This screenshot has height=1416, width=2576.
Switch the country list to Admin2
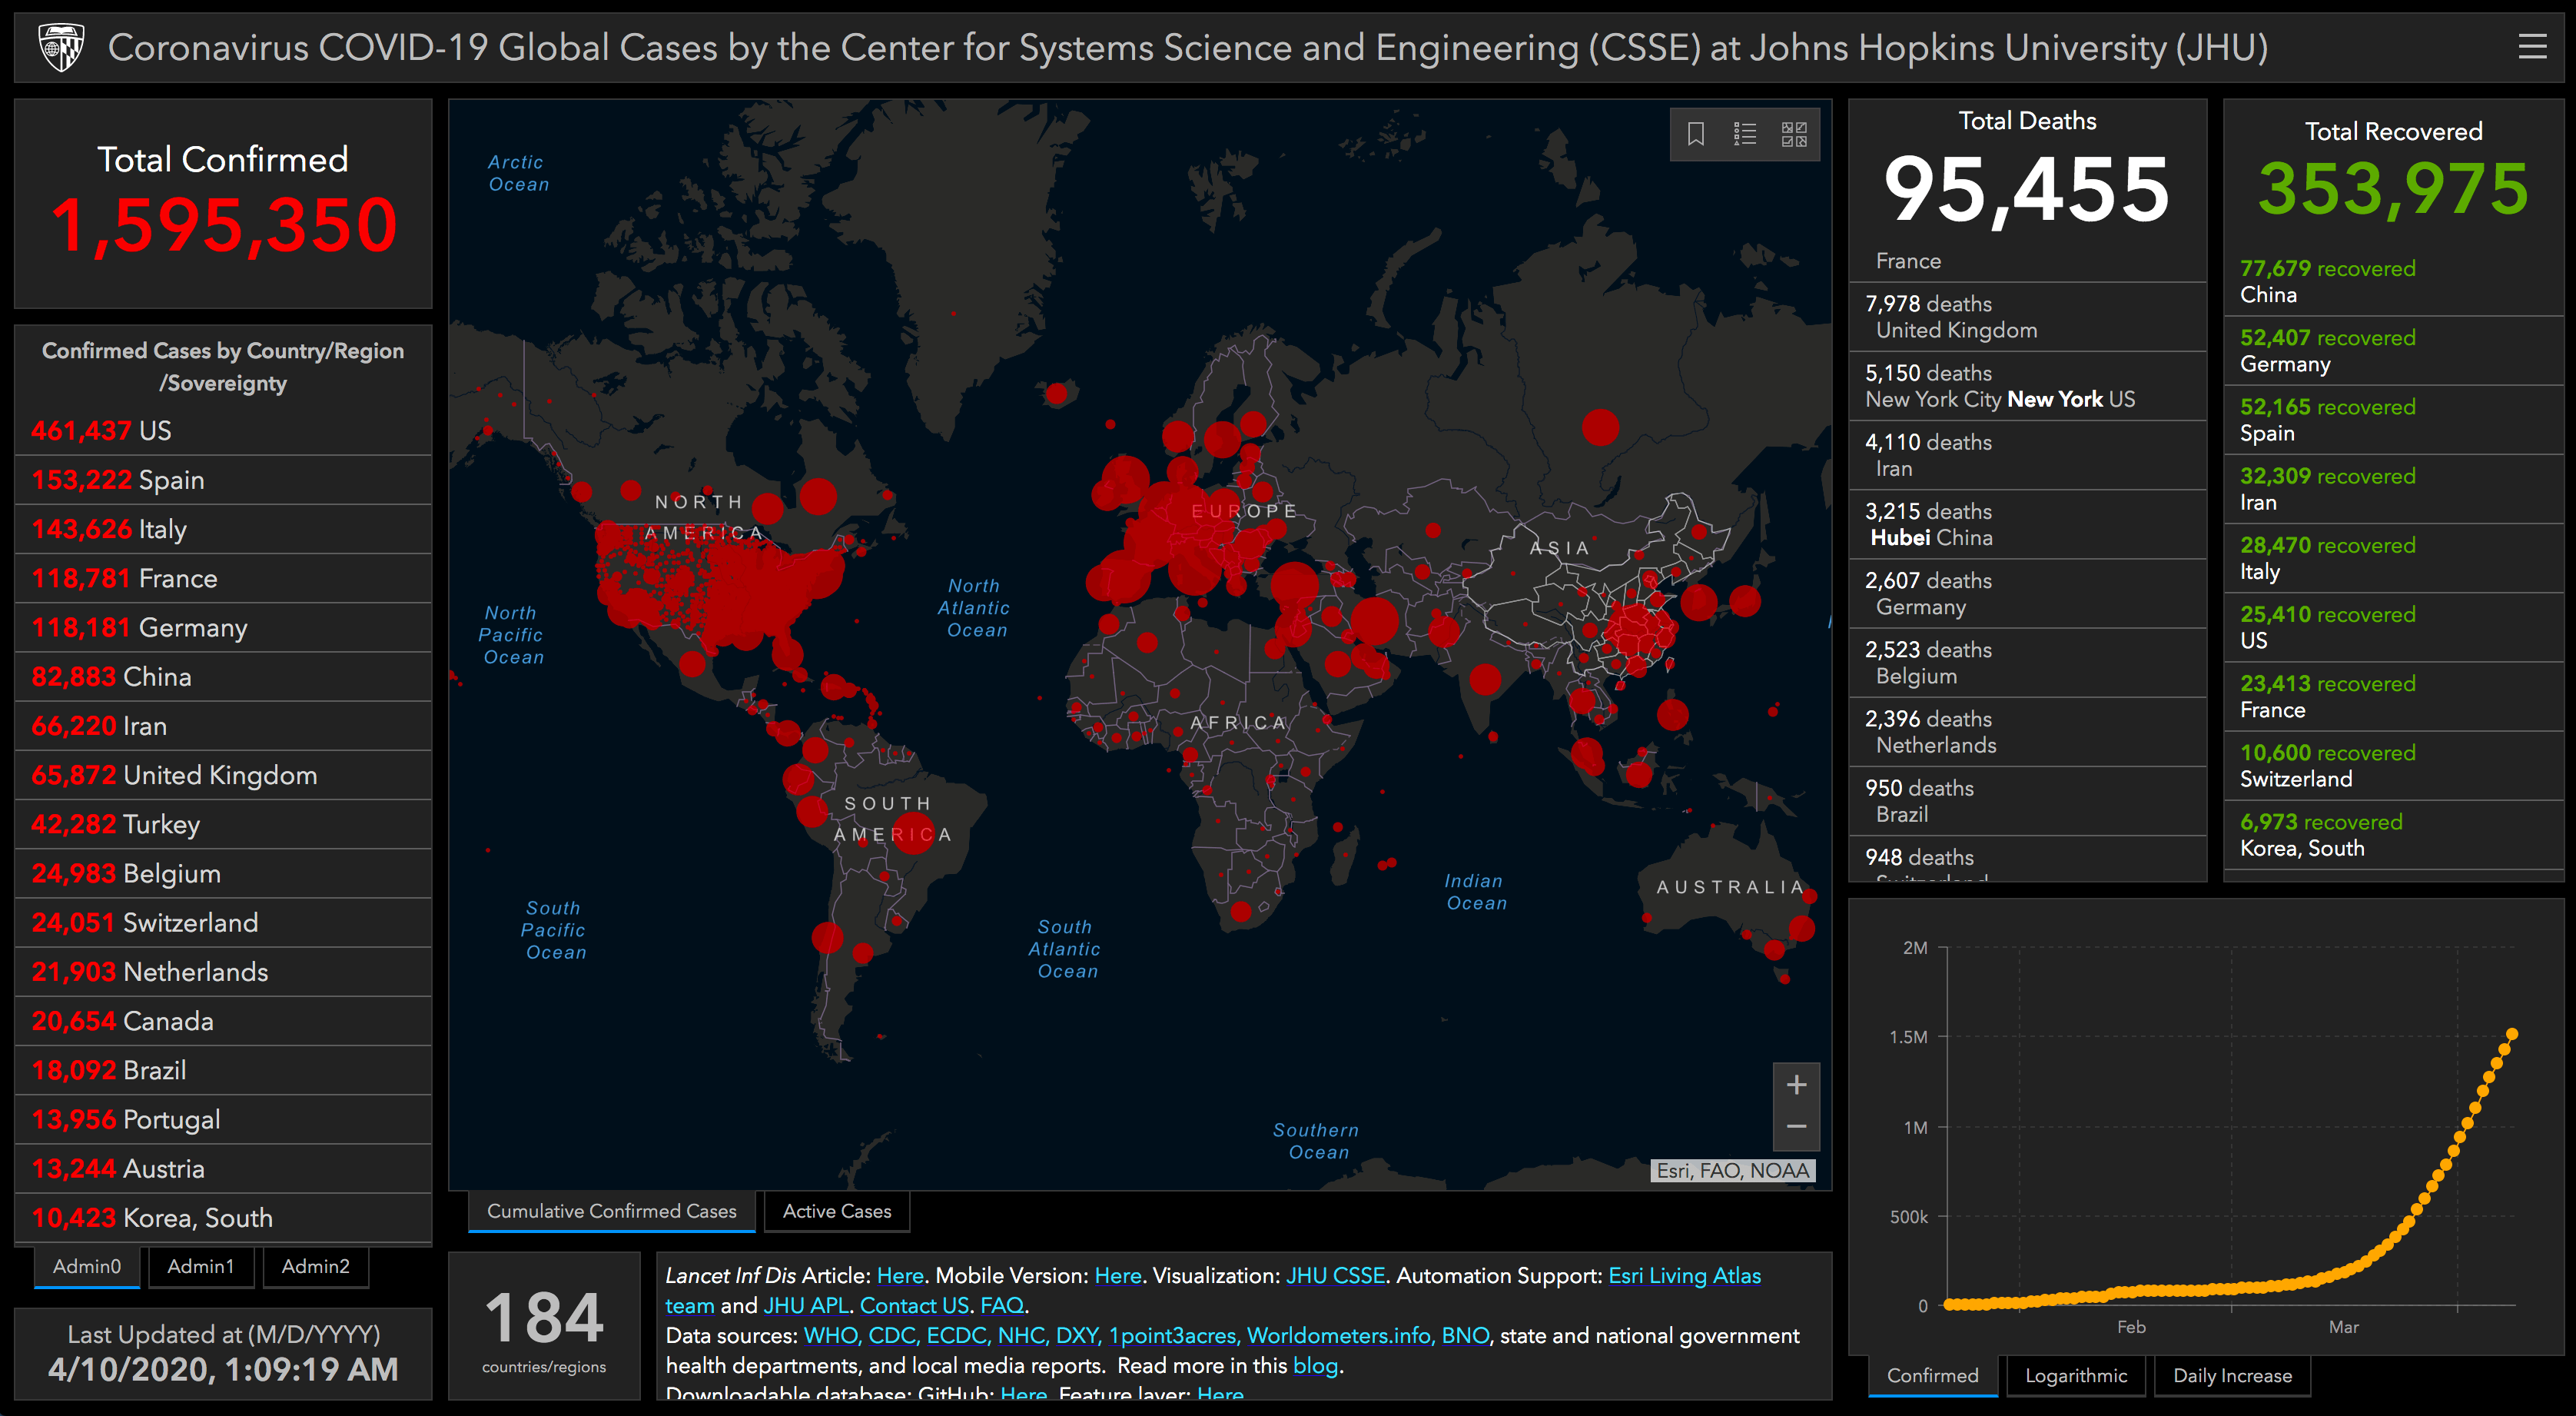pyautogui.click(x=315, y=1266)
